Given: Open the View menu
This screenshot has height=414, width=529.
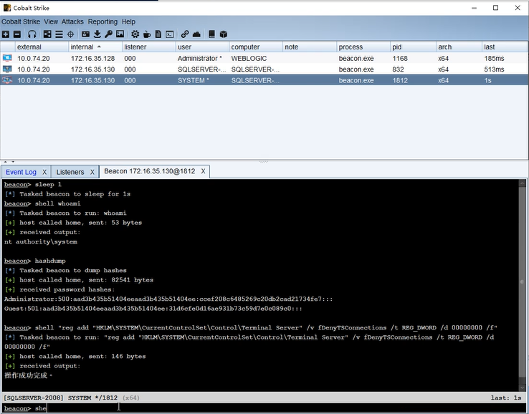Looking at the screenshot, I should (x=51, y=21).
